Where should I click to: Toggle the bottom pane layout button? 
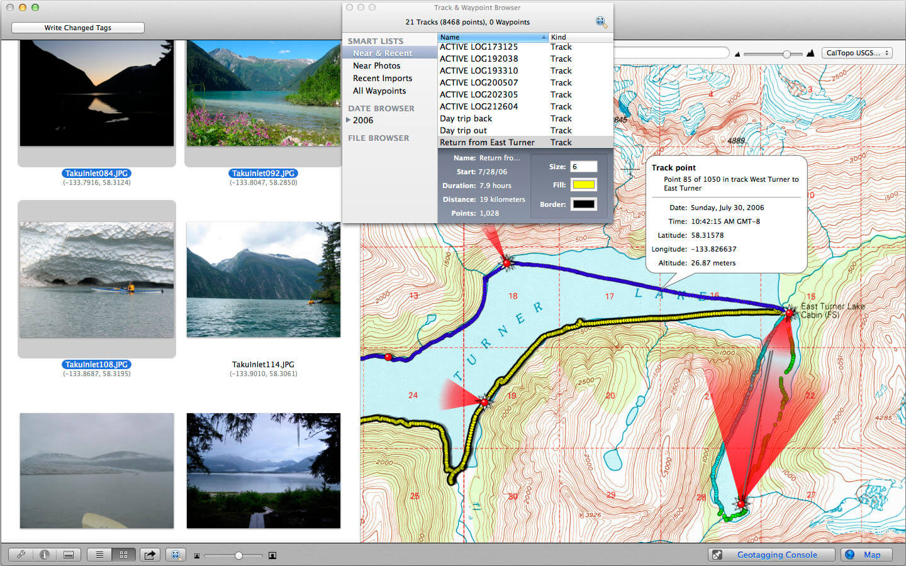point(69,555)
